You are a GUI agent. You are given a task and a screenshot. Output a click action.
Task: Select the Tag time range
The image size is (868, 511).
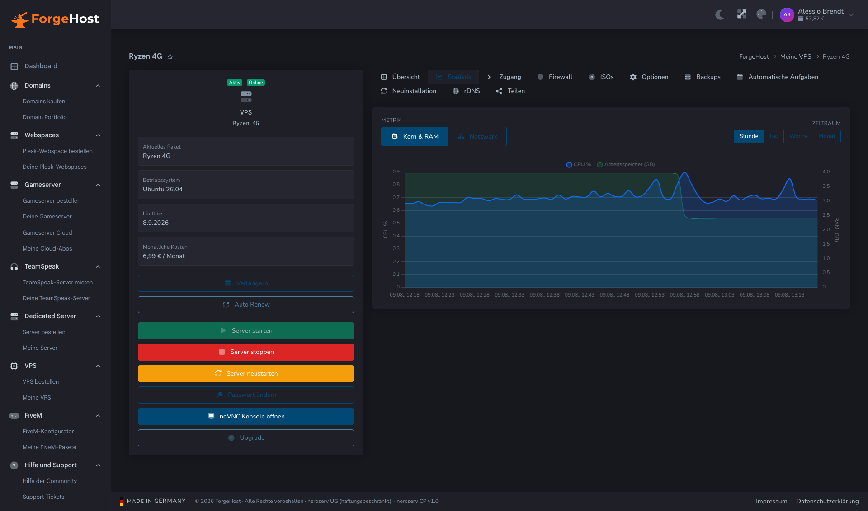coord(774,136)
